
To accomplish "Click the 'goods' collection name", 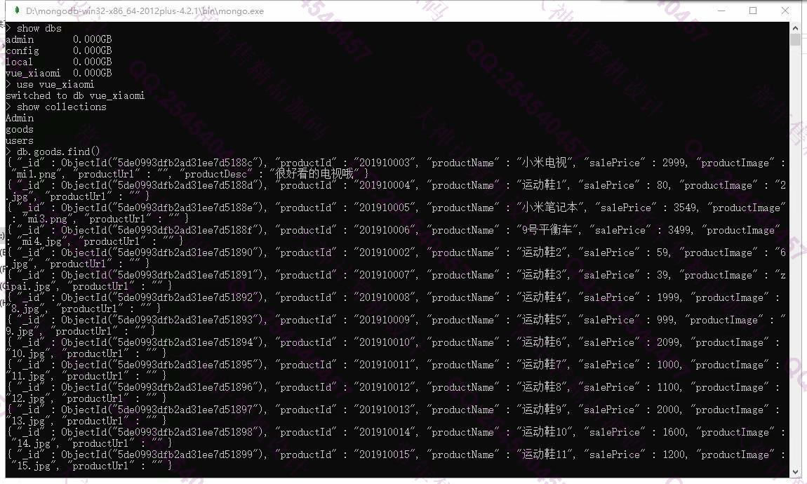I will click(x=20, y=130).
